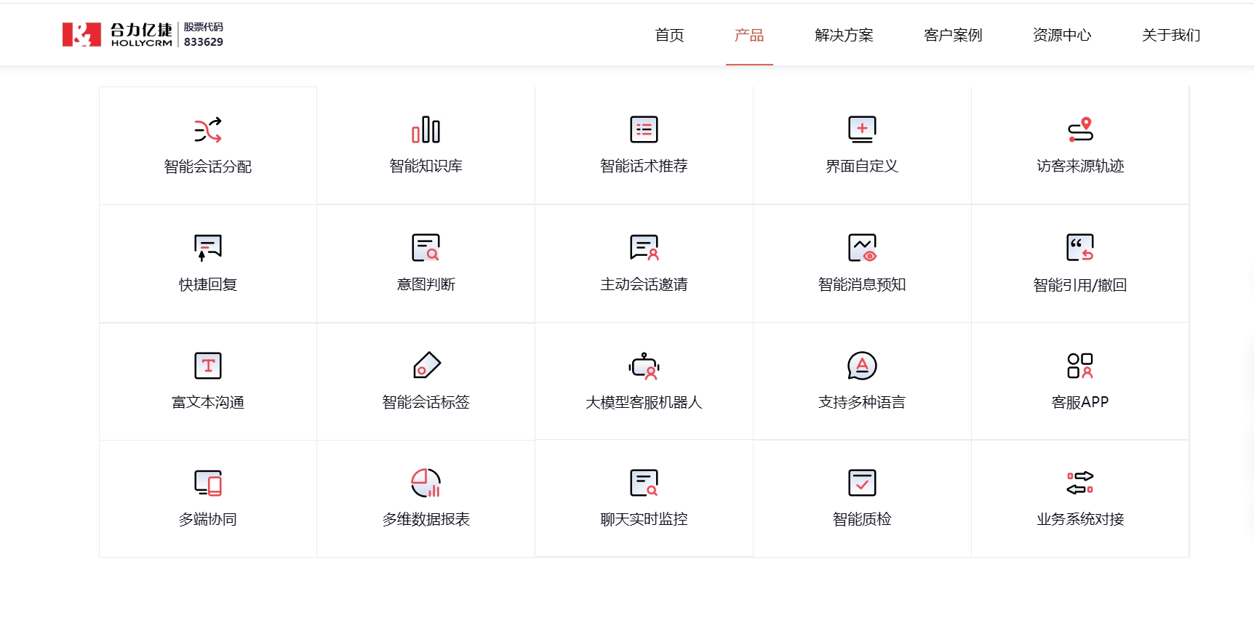Click the 支持多种语言 speech bubble icon
This screenshot has width=1254, height=618.
(862, 366)
